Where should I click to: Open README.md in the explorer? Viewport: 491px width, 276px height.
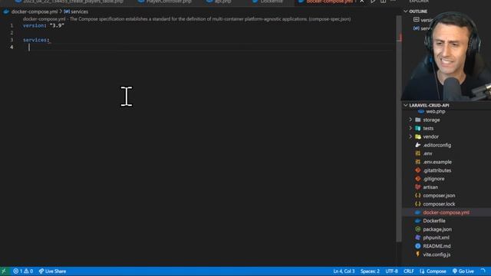[x=437, y=246]
